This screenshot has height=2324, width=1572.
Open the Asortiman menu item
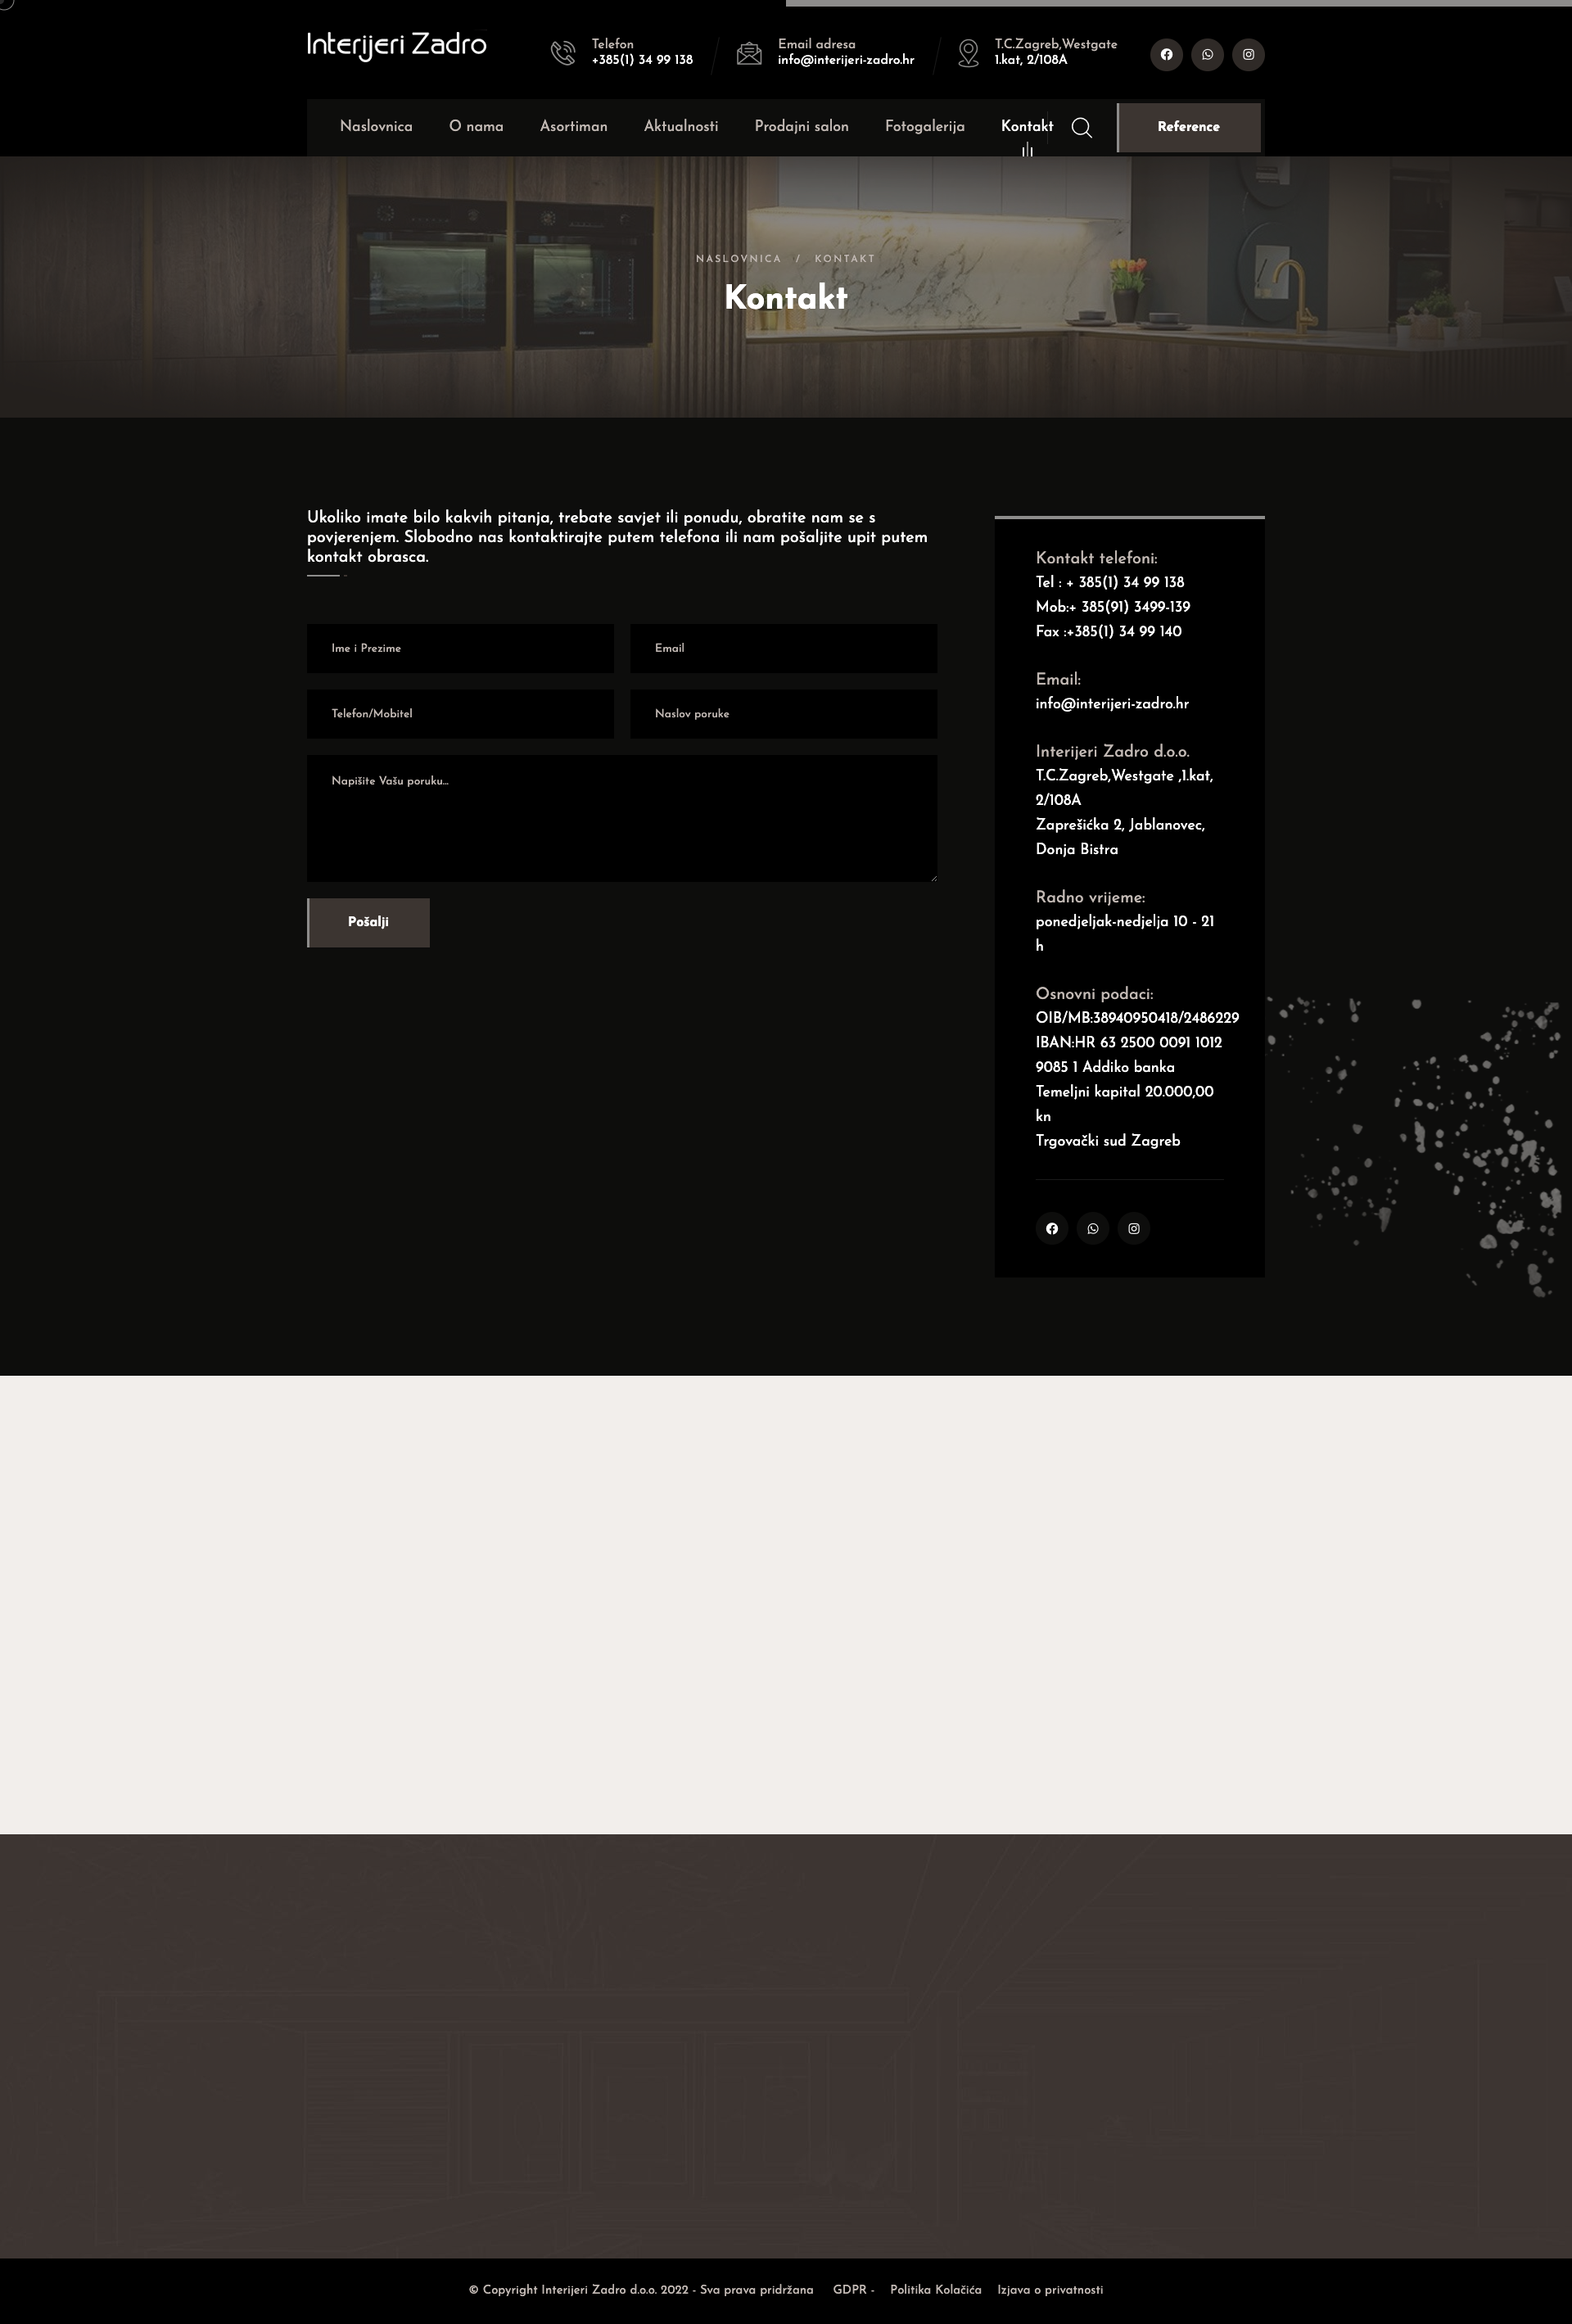(x=573, y=126)
